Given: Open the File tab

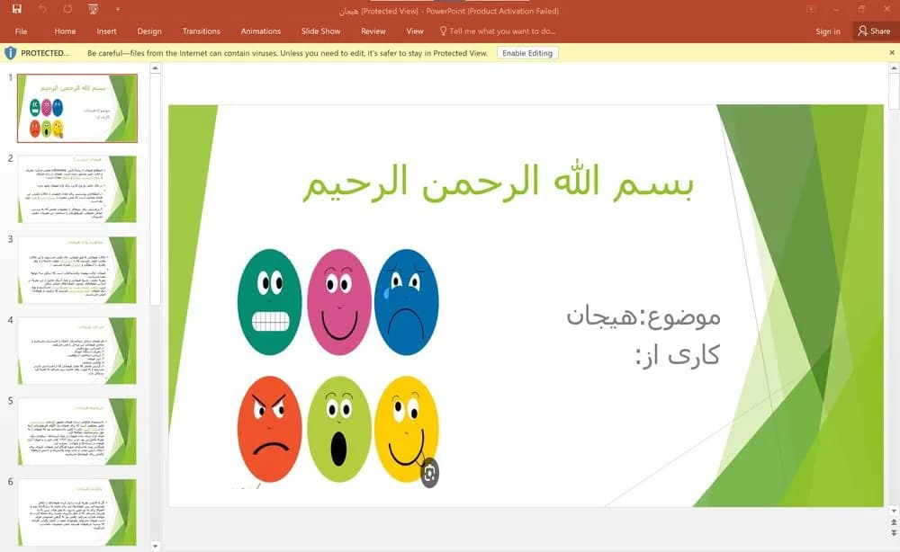Looking at the screenshot, I should [22, 31].
